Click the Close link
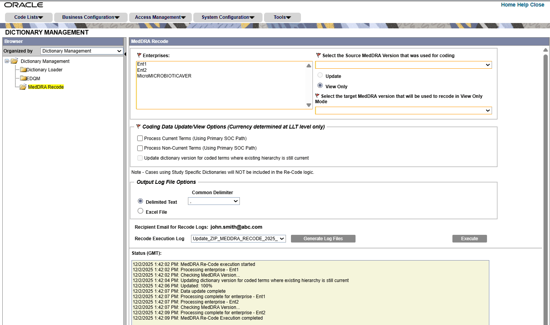Image resolution: width=550 pixels, height=325 pixels. coord(537,5)
